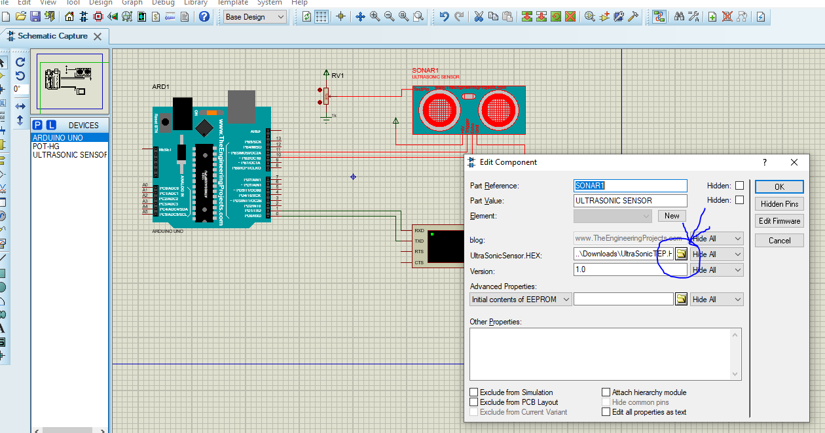Add new sheet with plus page icon
The height and width of the screenshot is (433, 825).
(x=712, y=16)
